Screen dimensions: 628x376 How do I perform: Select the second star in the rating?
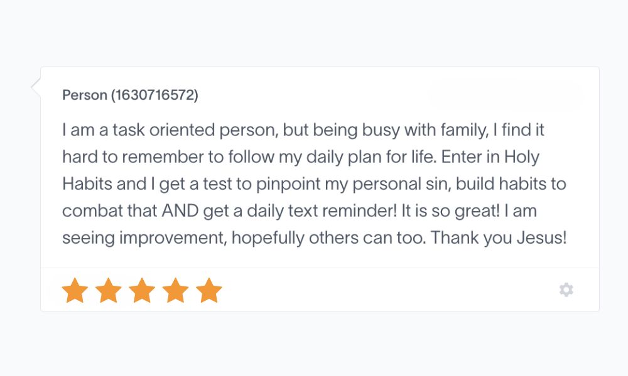[108, 290]
